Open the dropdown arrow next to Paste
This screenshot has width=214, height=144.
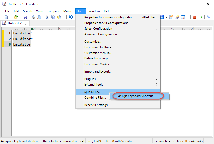[x=64, y=17]
